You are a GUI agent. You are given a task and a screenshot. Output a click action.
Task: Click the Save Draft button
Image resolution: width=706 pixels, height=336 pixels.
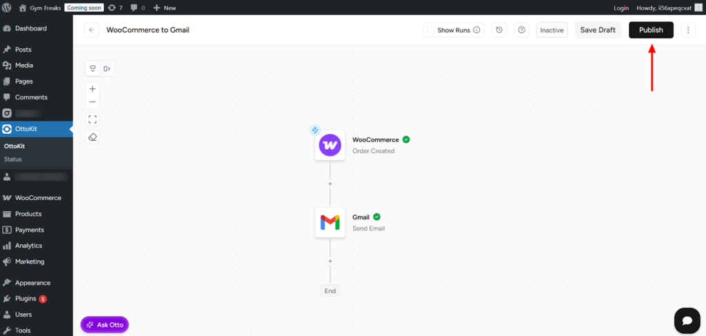[598, 30]
